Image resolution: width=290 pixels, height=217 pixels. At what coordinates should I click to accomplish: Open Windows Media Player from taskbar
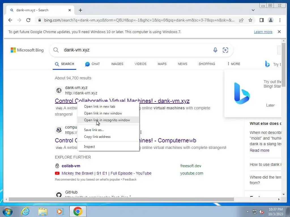click(59, 211)
